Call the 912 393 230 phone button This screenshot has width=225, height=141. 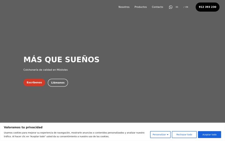click(207, 7)
